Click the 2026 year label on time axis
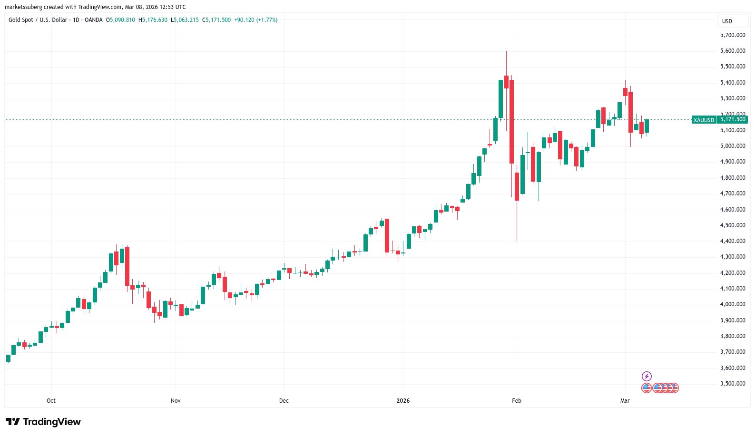The width and height of the screenshot is (755, 436). coord(403,401)
